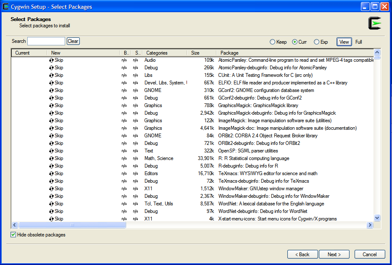
Task: Toggle the cycle icon for ImageMagick-doc
Action: pyautogui.click(x=52, y=128)
